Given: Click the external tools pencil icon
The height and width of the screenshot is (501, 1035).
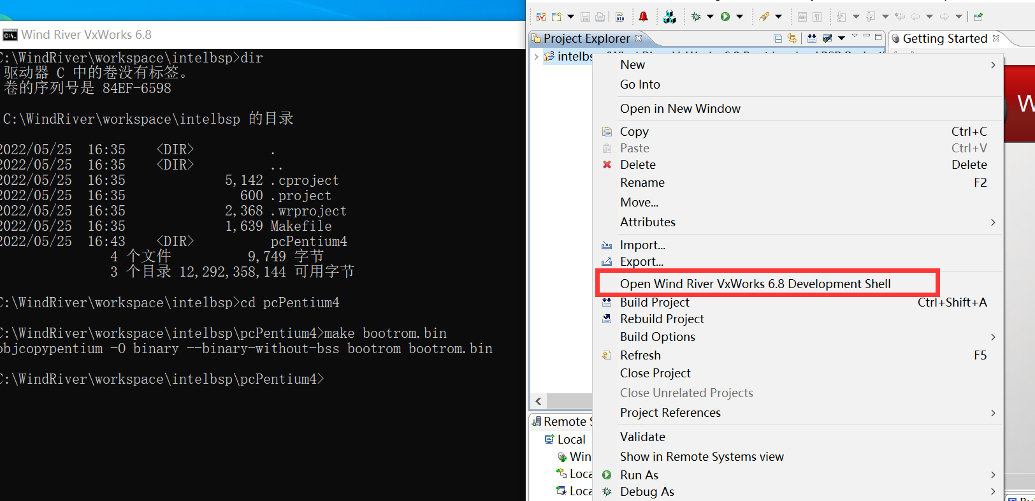Looking at the screenshot, I should click(x=764, y=17).
